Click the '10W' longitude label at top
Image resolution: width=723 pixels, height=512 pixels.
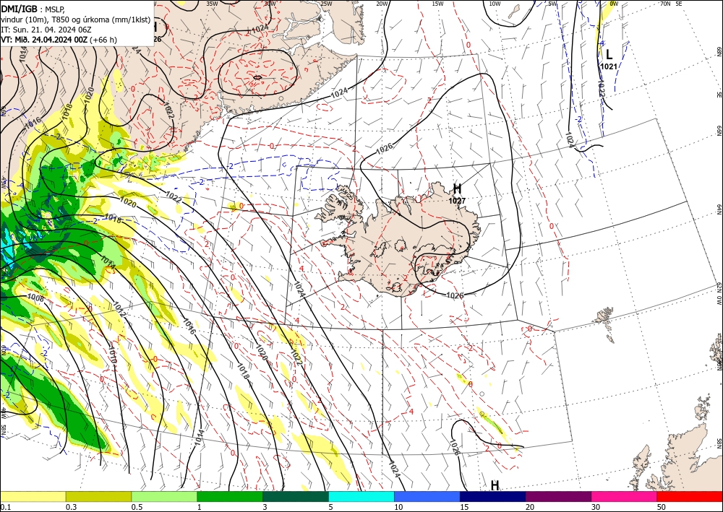[x=495, y=4]
